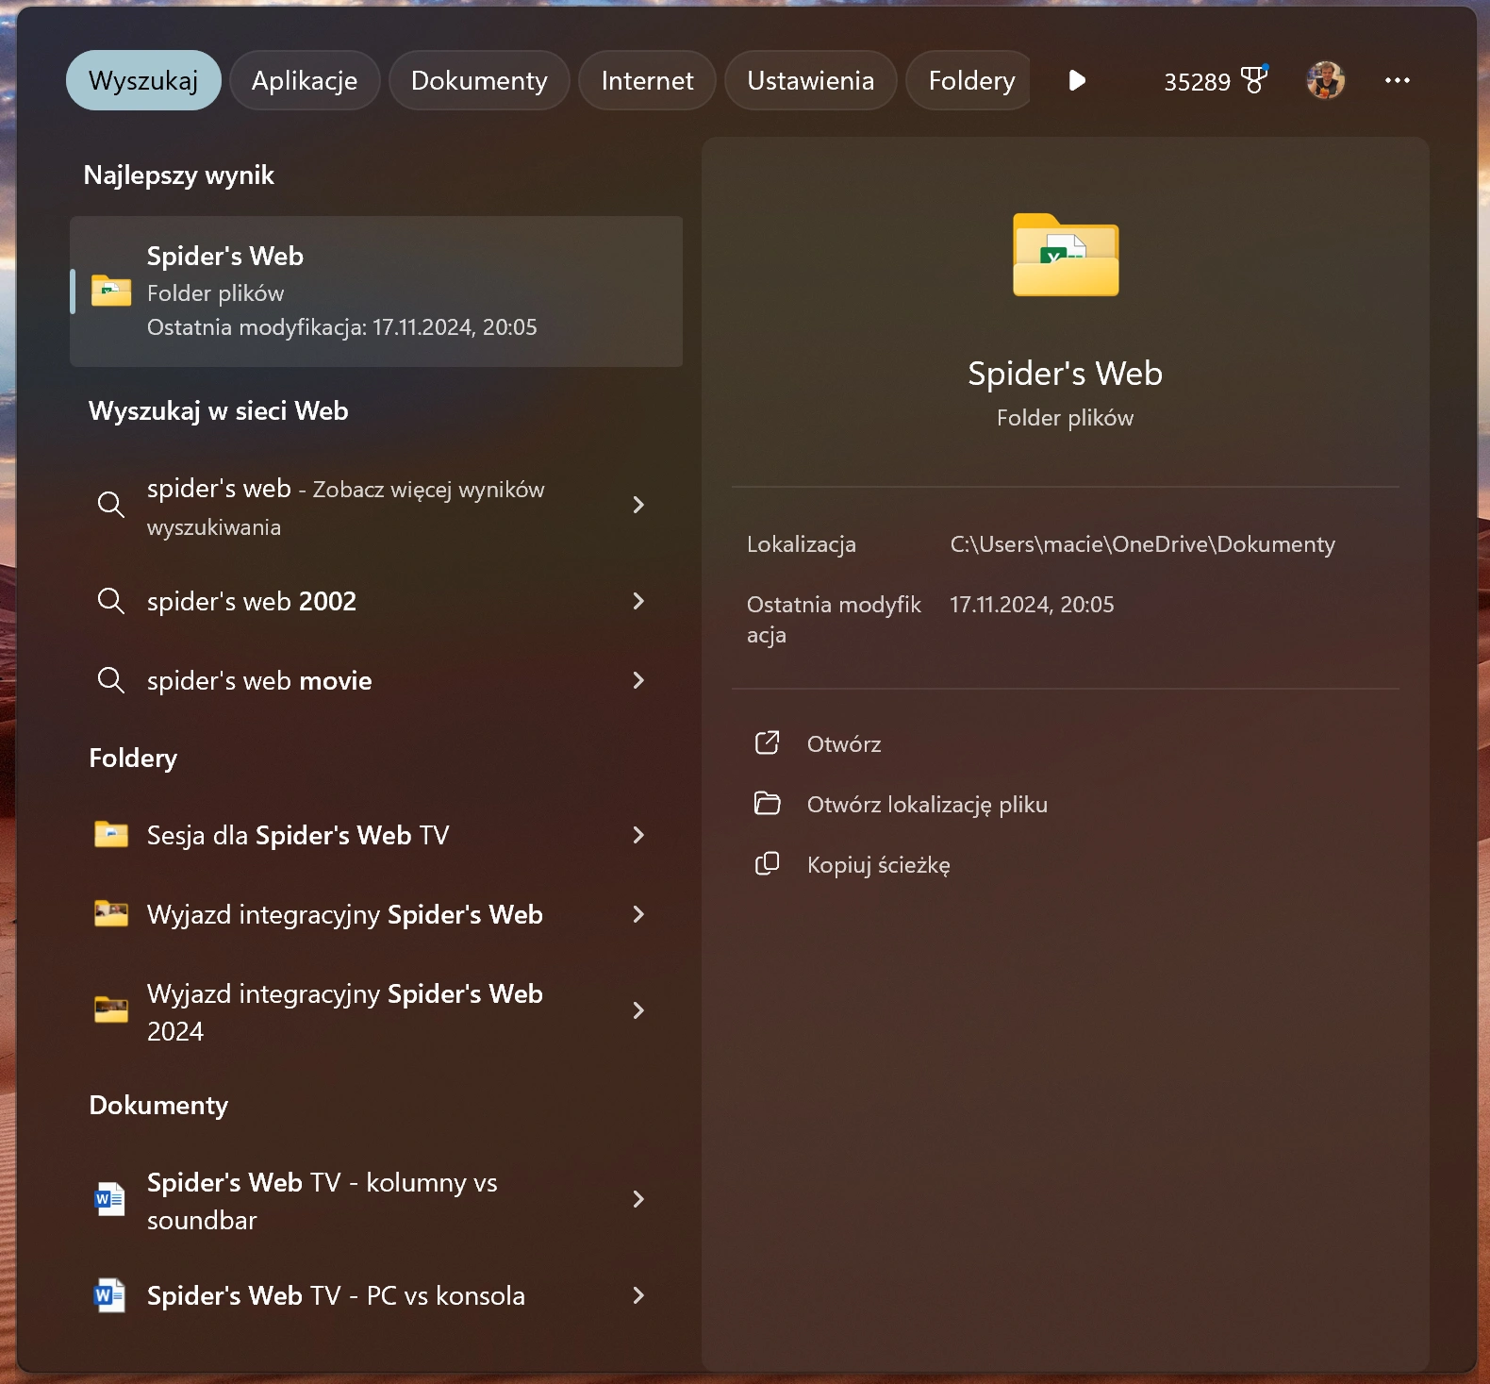Open "Spider's Web TV - PC vs konsola" document
This screenshot has height=1384, width=1490.
376,1295
